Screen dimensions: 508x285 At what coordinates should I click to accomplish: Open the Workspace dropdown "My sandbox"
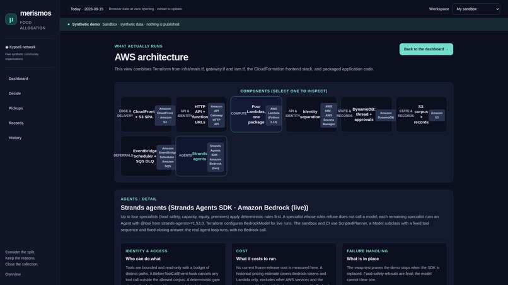tap(476, 9)
